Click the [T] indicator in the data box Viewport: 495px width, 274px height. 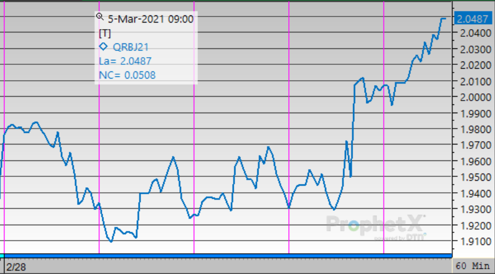105,33
